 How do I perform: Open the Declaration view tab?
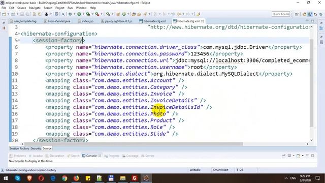point(55,156)
